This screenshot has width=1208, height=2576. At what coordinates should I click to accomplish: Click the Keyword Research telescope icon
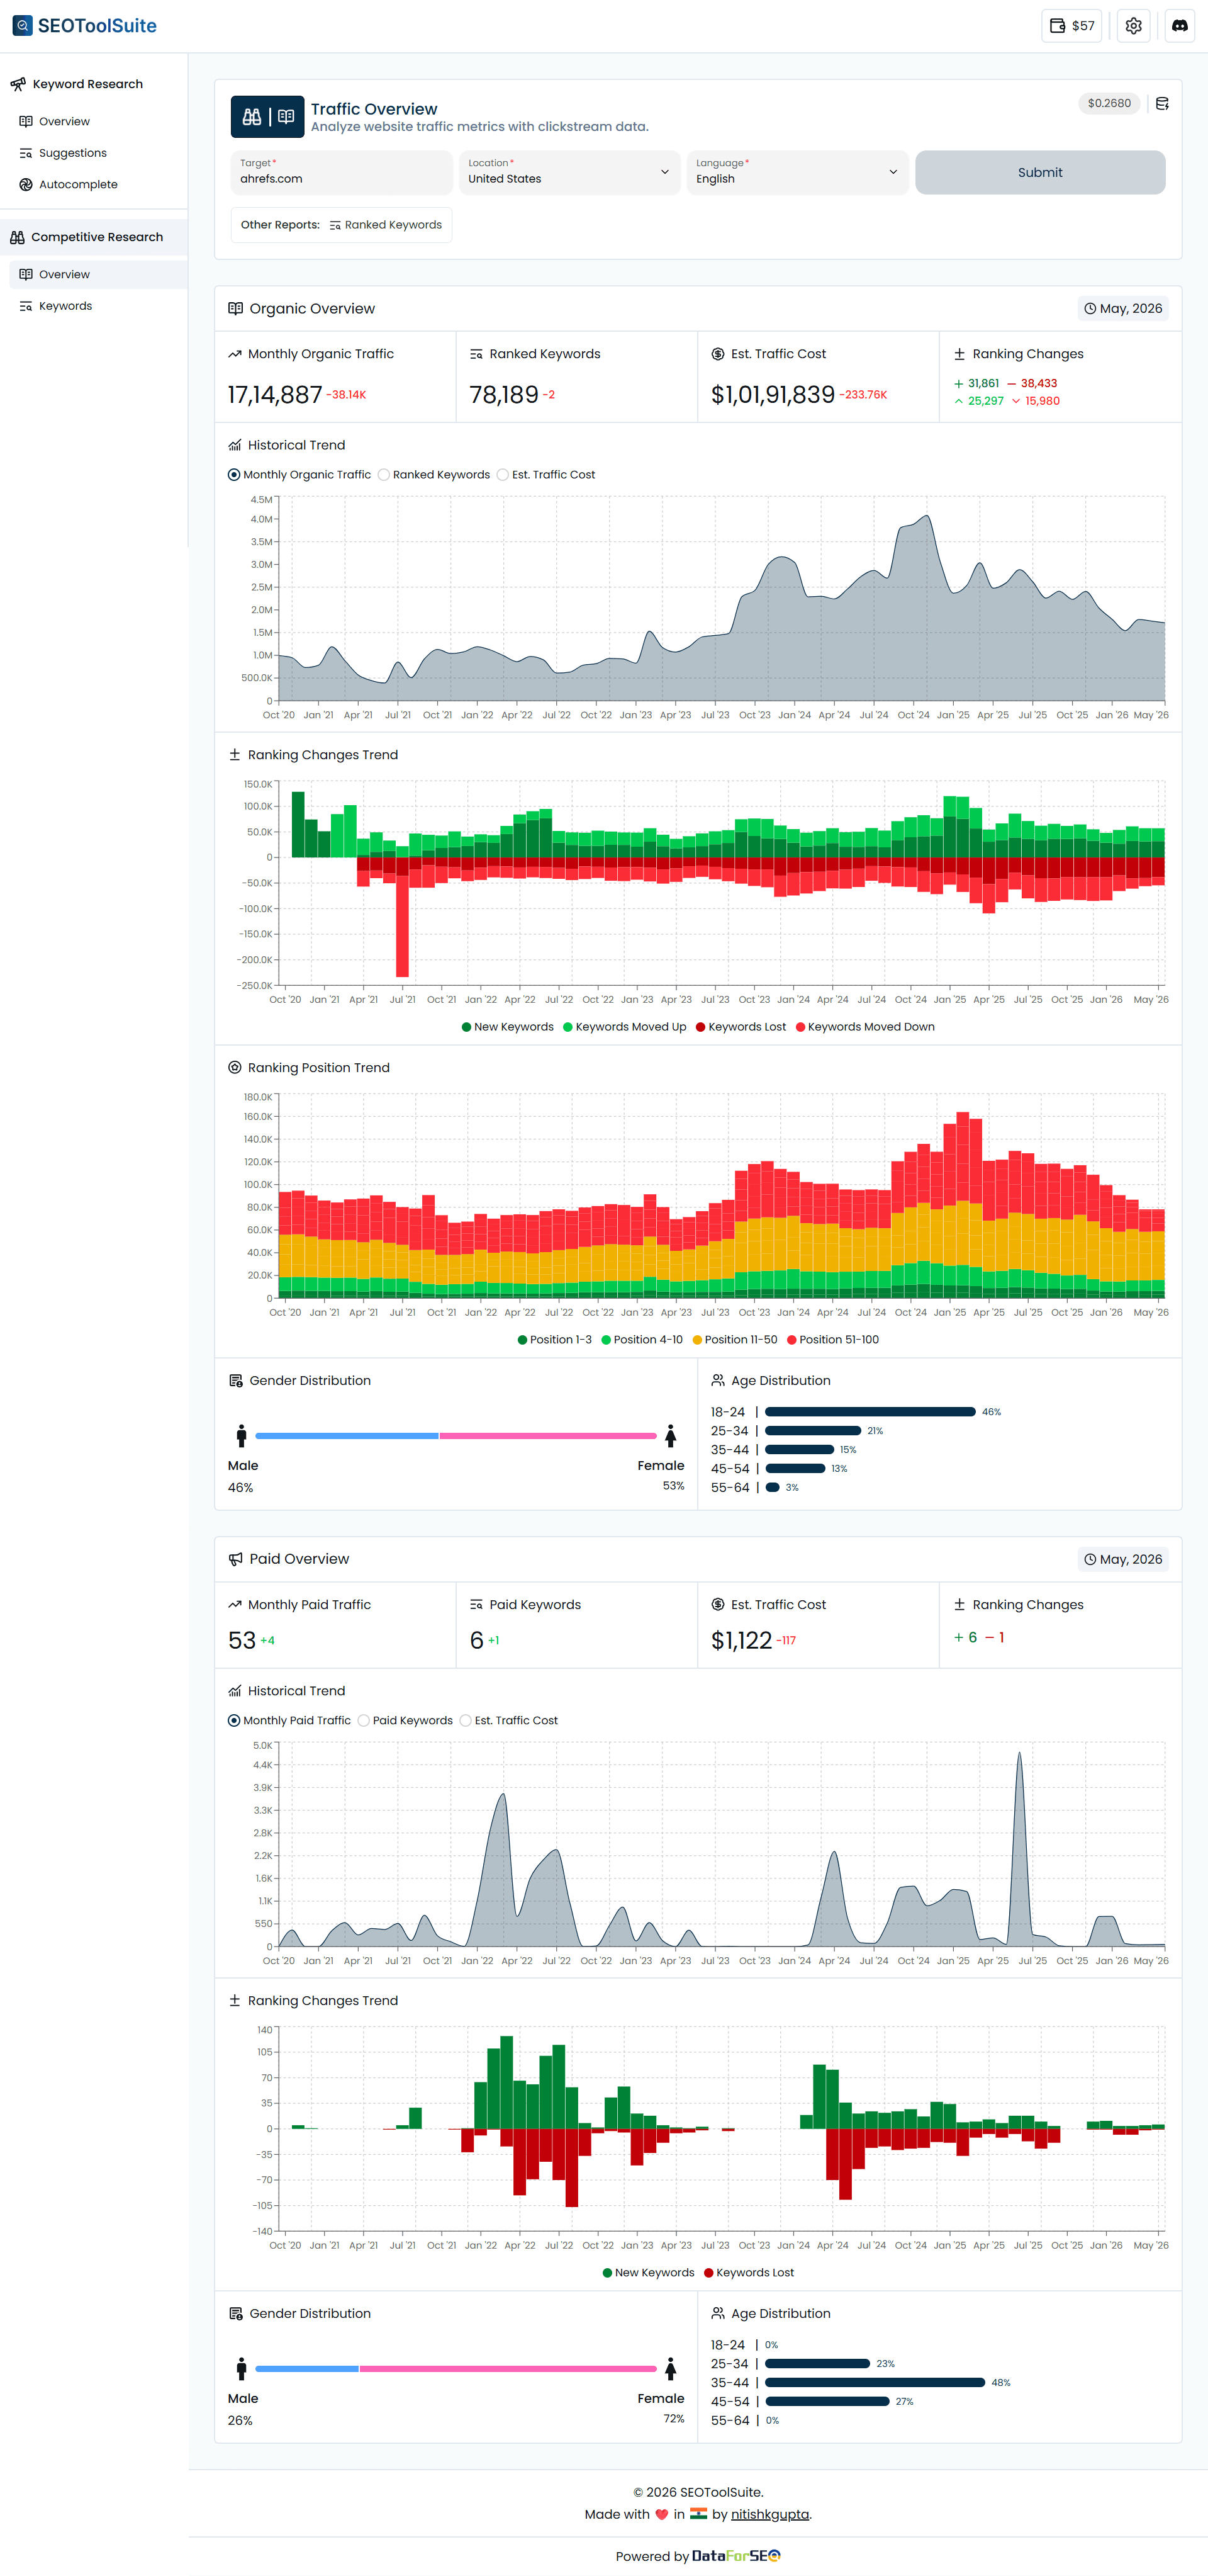(x=18, y=84)
